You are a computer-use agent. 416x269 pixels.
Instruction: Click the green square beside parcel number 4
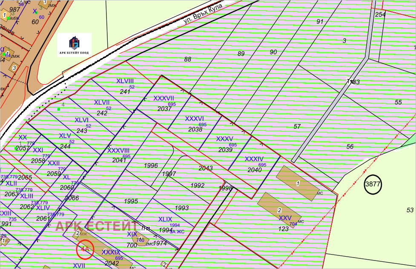click(59, 109)
